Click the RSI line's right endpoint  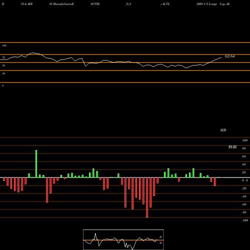pos(221,57)
